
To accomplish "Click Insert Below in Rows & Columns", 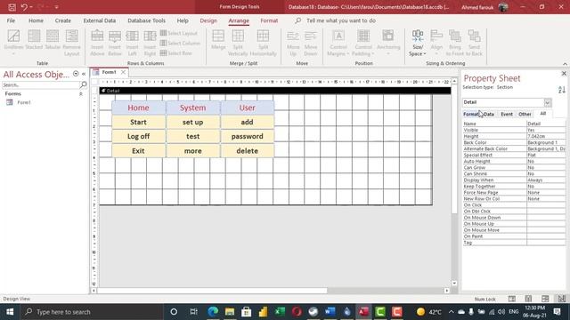I will tap(115, 43).
